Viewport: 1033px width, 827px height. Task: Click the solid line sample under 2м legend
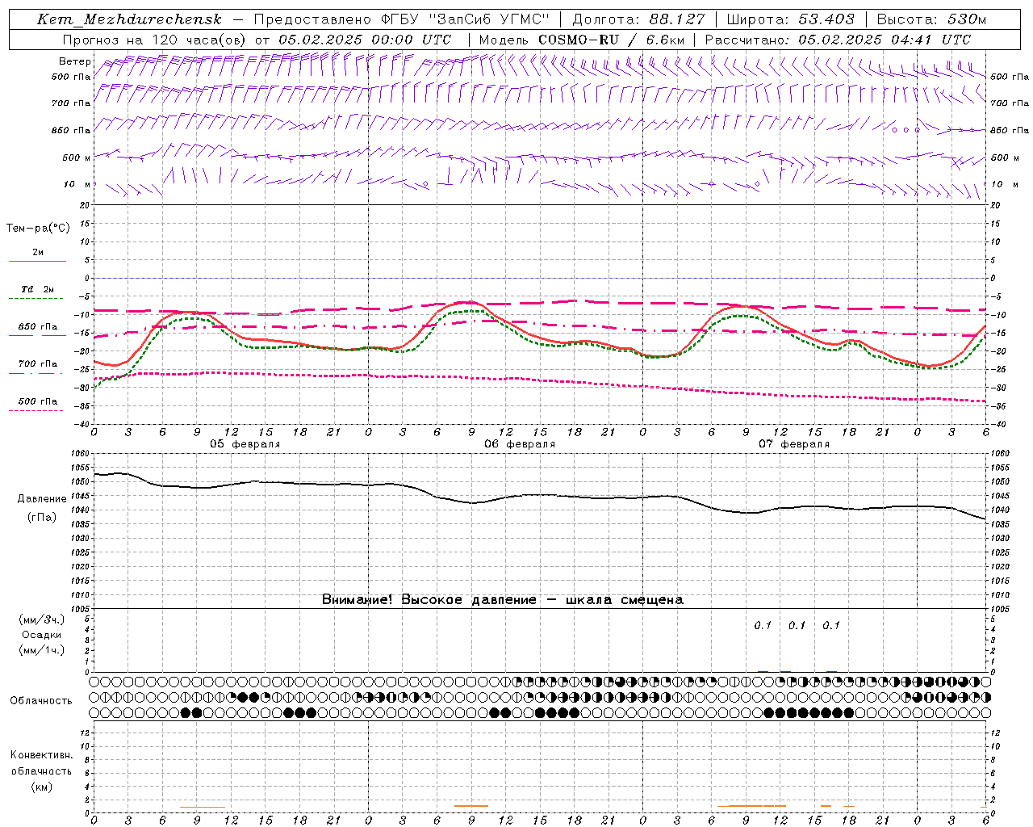[37, 261]
